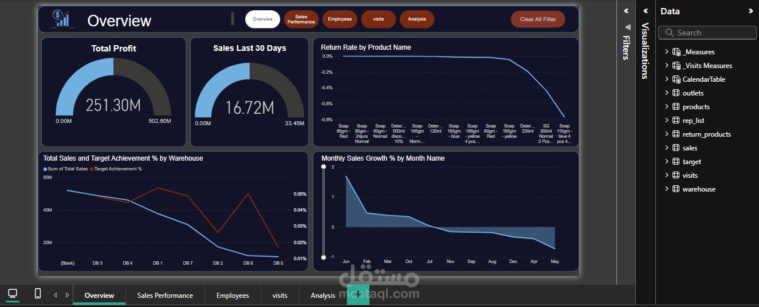Click the Target Achievement % legend marker

tap(92, 169)
